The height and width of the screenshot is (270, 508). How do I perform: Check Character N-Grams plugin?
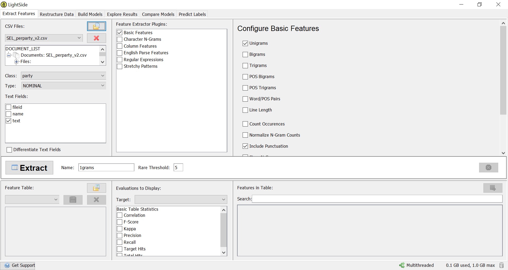pos(120,39)
